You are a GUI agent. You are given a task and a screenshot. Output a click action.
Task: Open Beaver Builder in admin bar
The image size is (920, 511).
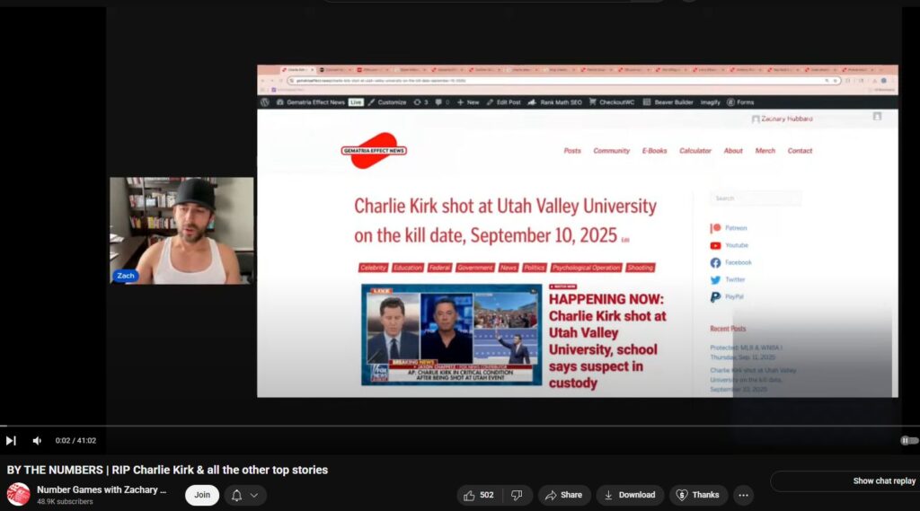pos(668,102)
